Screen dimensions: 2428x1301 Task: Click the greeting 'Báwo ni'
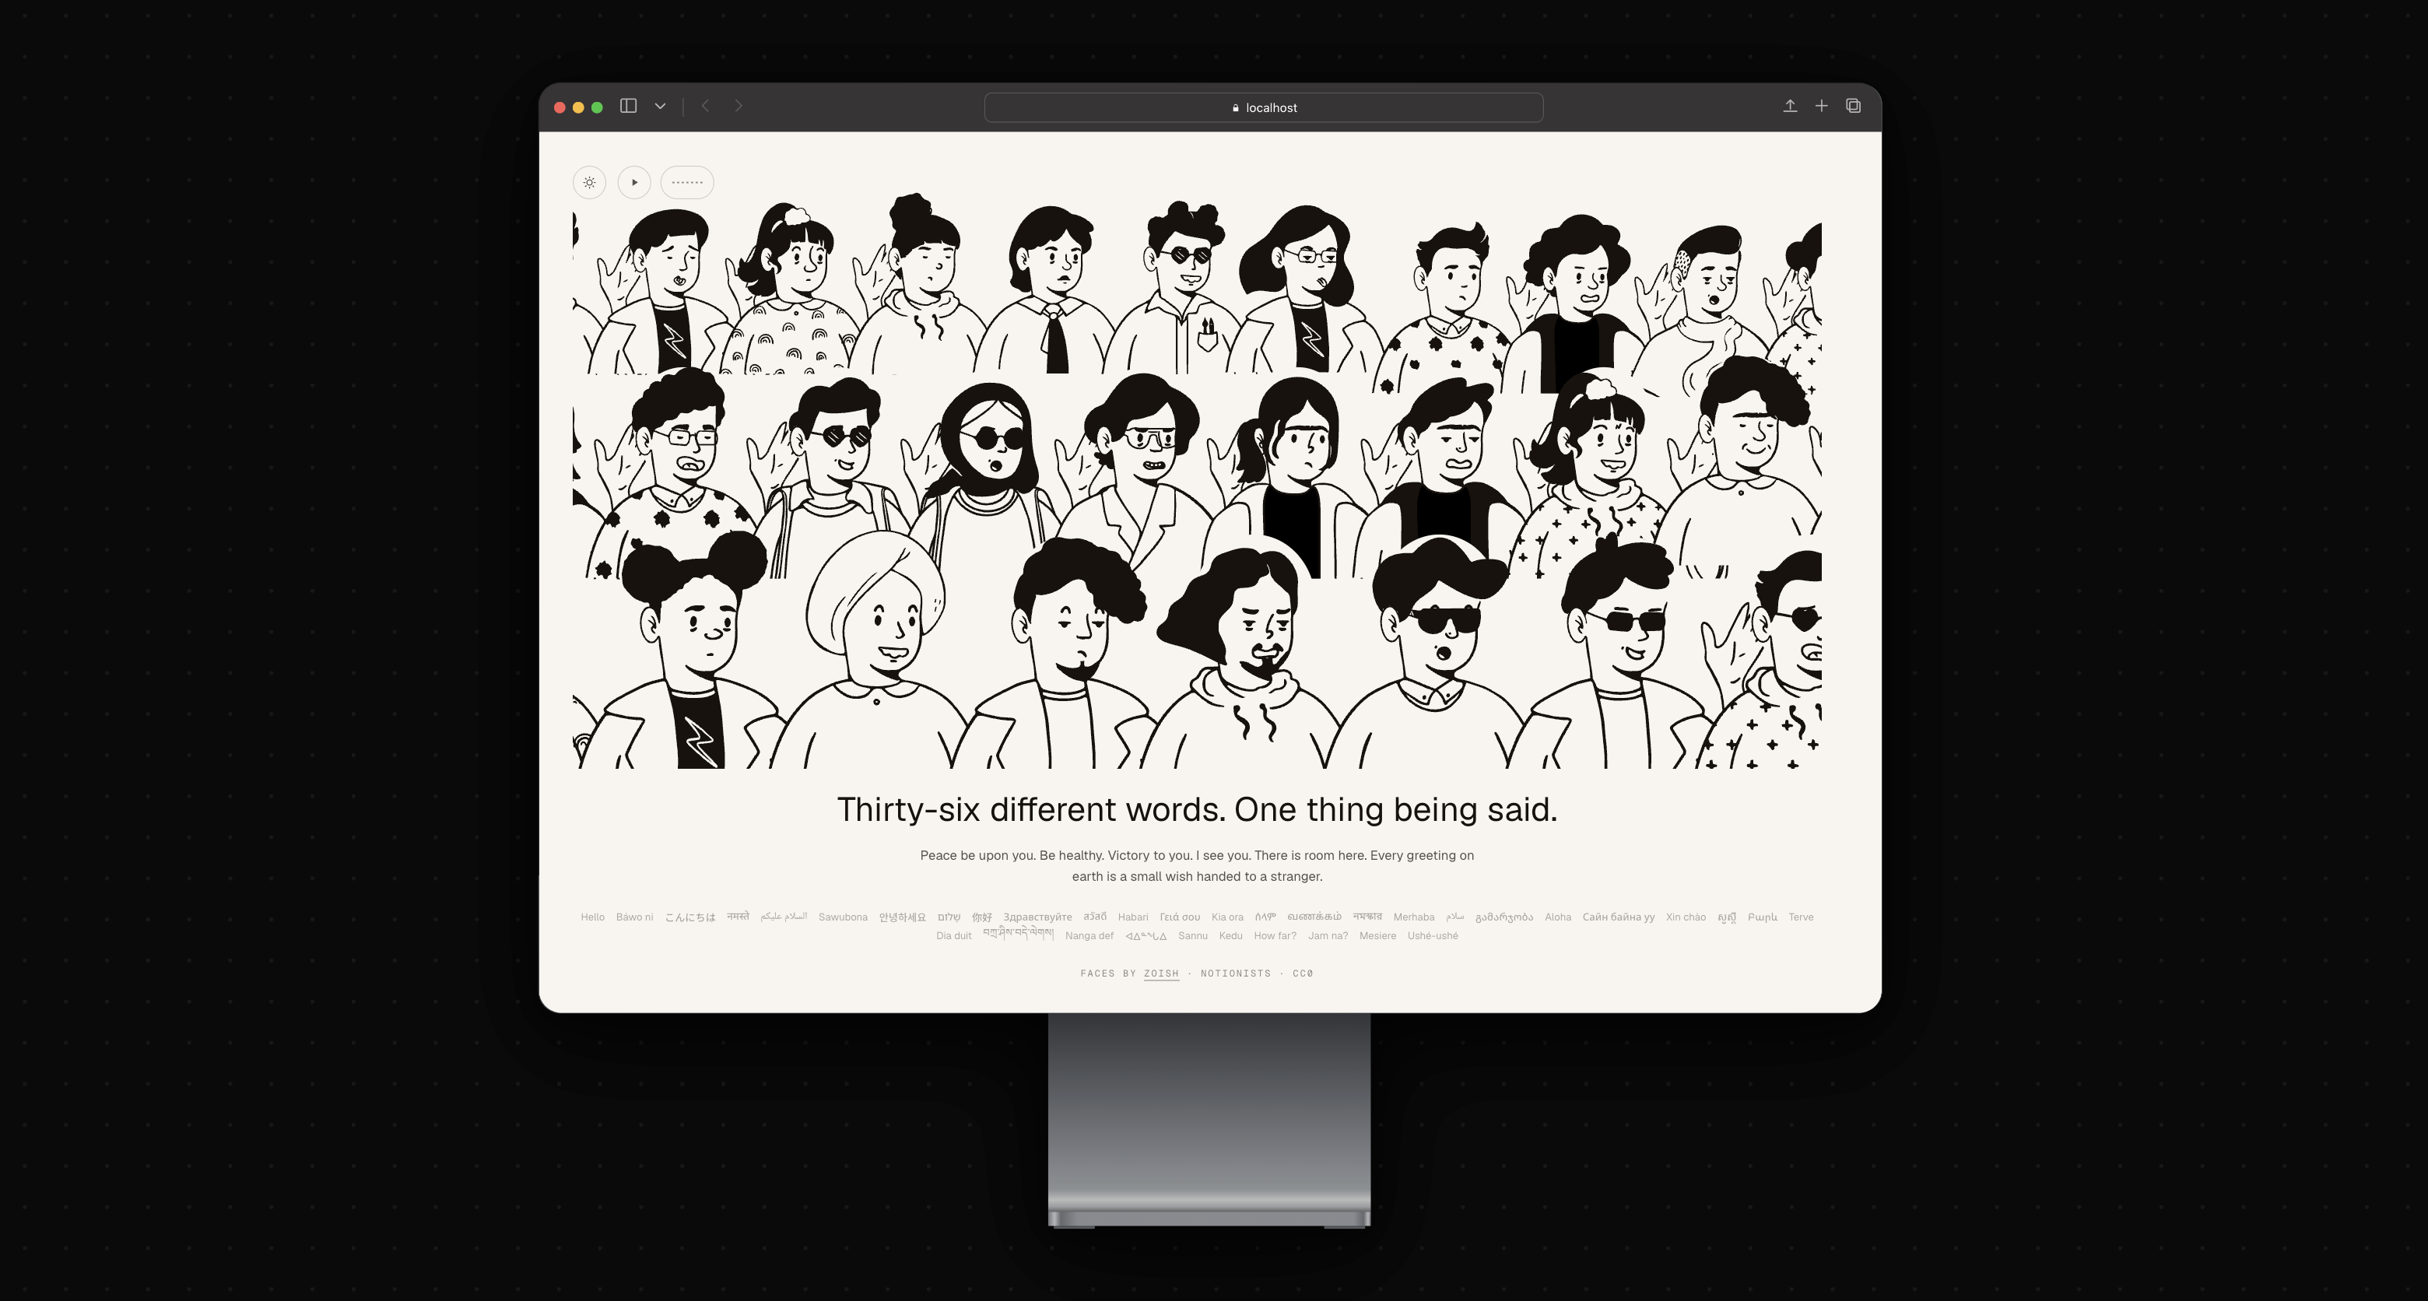pos(634,917)
